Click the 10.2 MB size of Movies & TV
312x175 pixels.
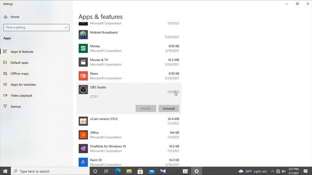click(x=174, y=60)
